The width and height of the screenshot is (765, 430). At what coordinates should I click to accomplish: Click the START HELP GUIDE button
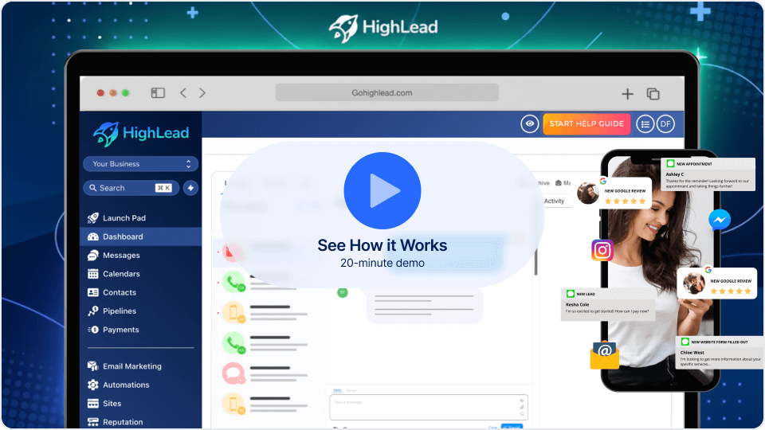point(586,124)
